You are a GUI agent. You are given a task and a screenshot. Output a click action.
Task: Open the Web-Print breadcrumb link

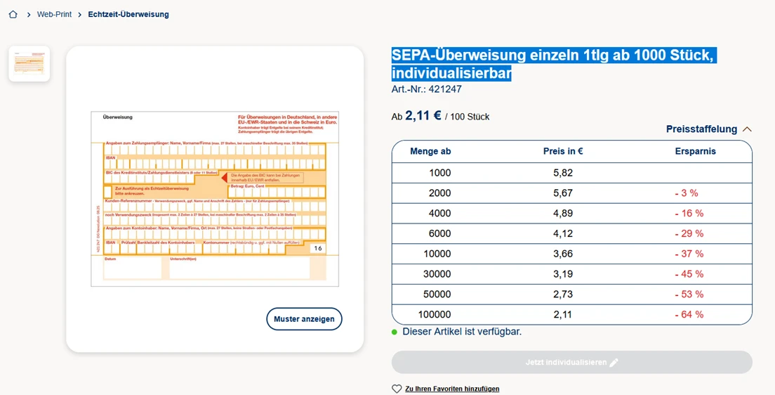point(54,14)
